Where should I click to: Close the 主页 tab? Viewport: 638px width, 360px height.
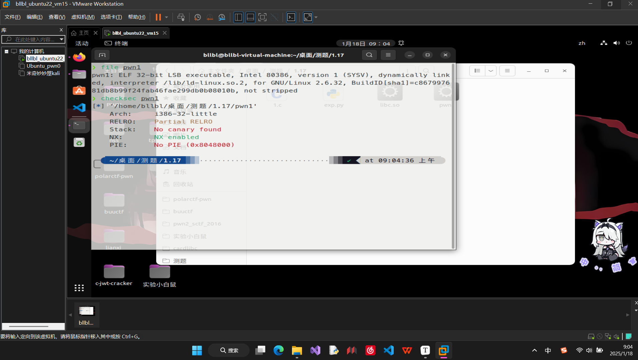click(x=95, y=33)
